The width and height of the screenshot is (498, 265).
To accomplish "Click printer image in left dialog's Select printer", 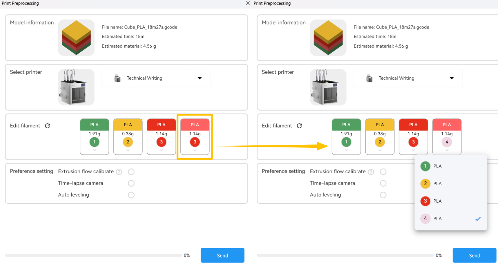I will click(x=76, y=87).
